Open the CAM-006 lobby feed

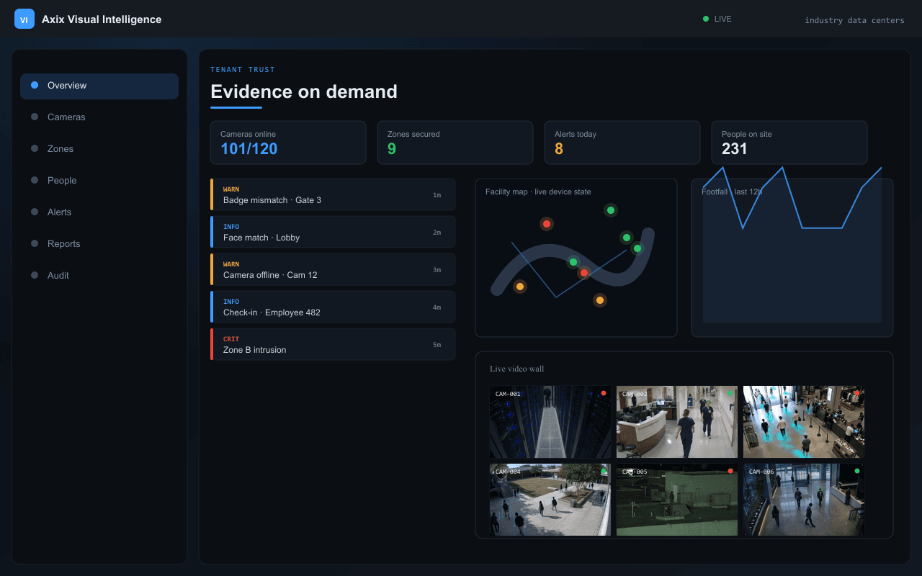coord(804,500)
